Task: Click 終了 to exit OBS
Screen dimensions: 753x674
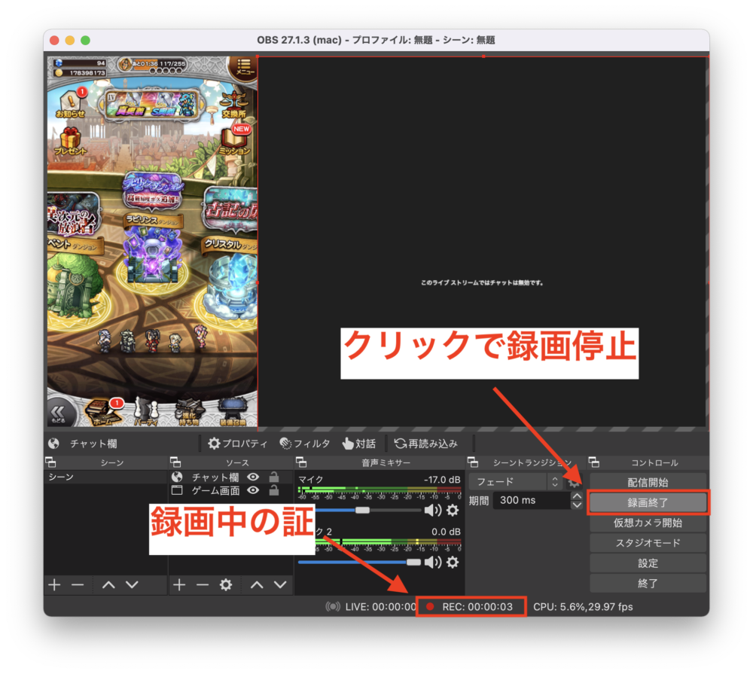Action: [648, 583]
